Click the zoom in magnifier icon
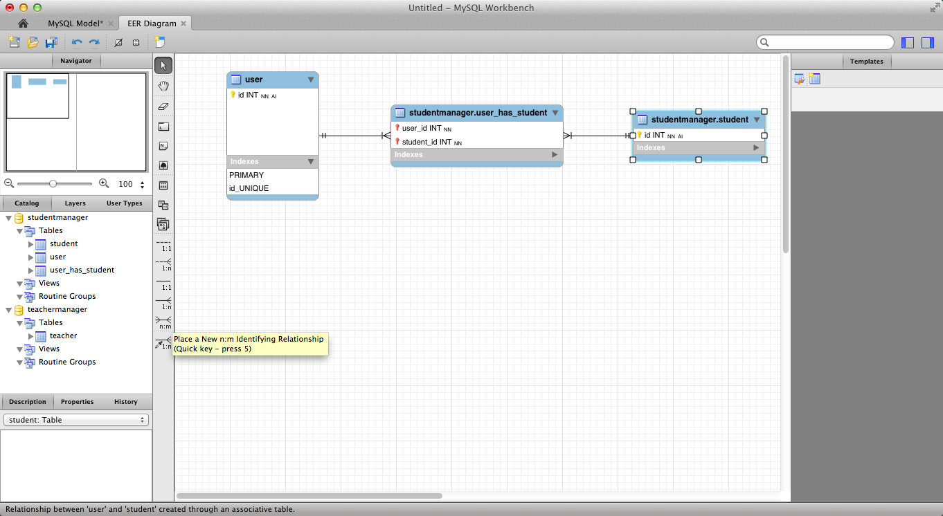Viewport: 943px width, 516px height. [104, 183]
